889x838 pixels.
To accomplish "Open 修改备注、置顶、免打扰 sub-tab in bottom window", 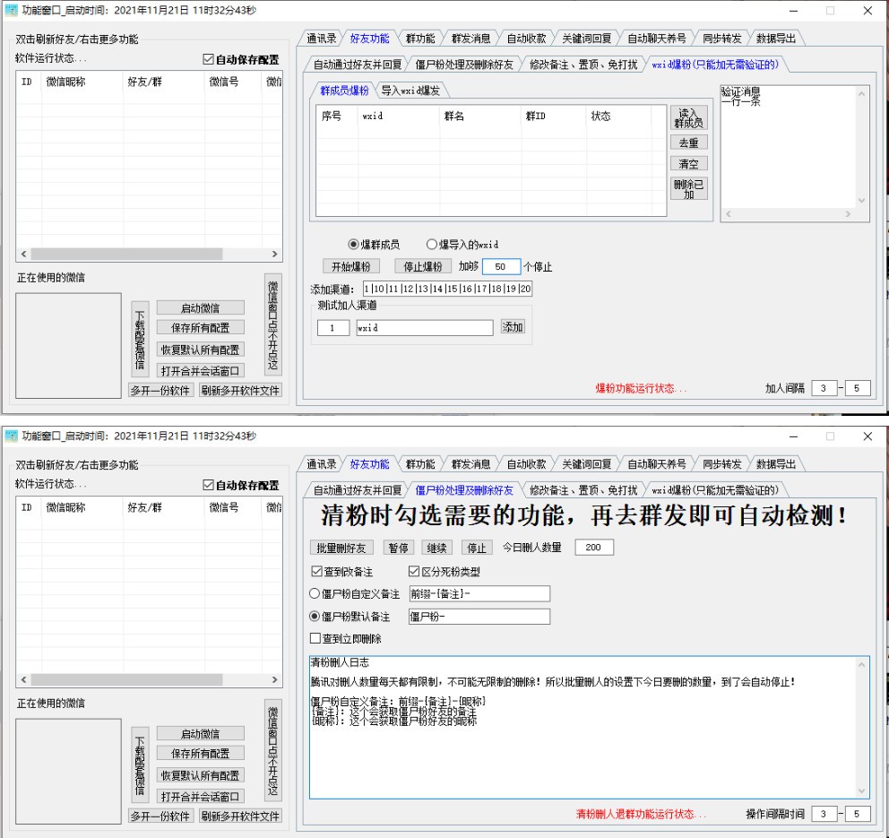I will 583,490.
